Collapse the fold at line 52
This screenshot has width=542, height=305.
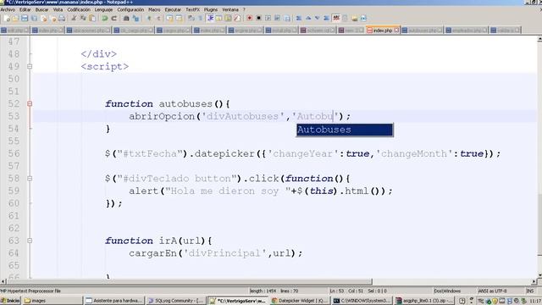pos(30,103)
